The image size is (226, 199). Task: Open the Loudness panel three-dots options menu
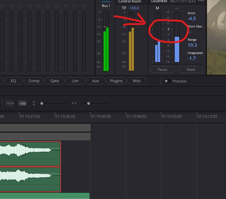point(201,1)
